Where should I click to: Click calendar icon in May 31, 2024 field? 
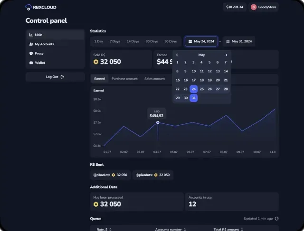(228, 41)
